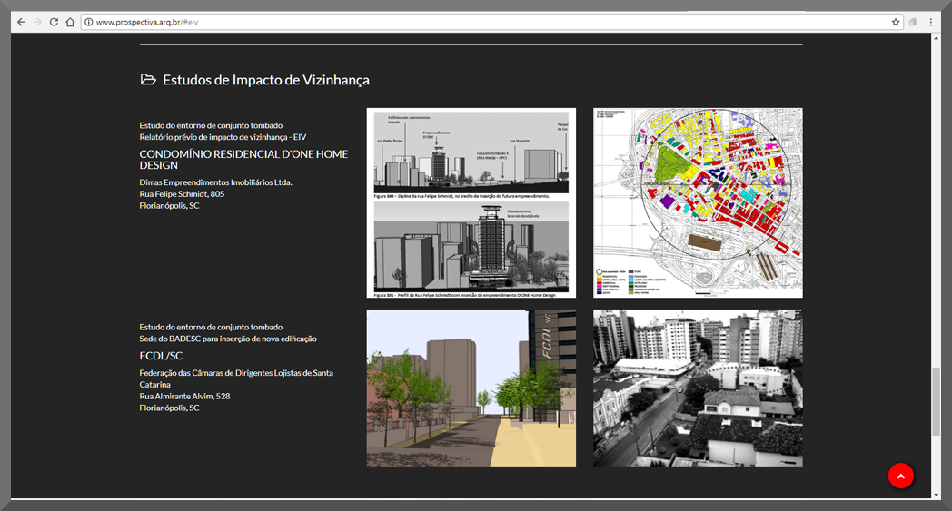
Task: Click the vertical scrollbar thumb
Action: click(936, 401)
